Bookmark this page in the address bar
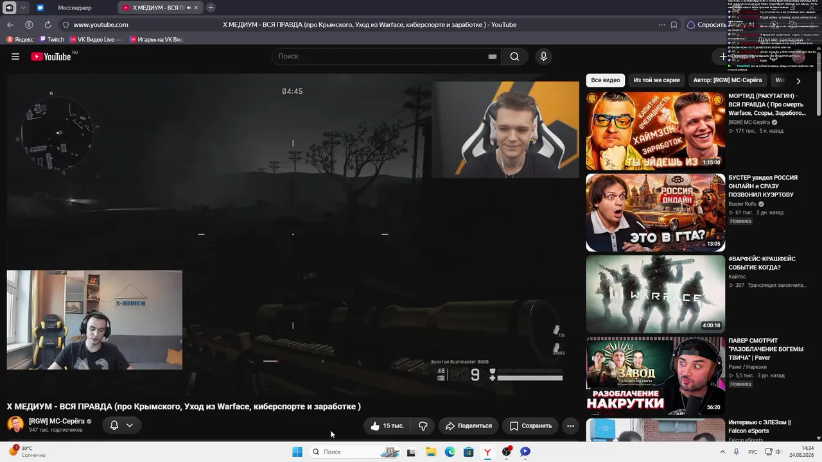The width and height of the screenshot is (822, 462). click(674, 25)
